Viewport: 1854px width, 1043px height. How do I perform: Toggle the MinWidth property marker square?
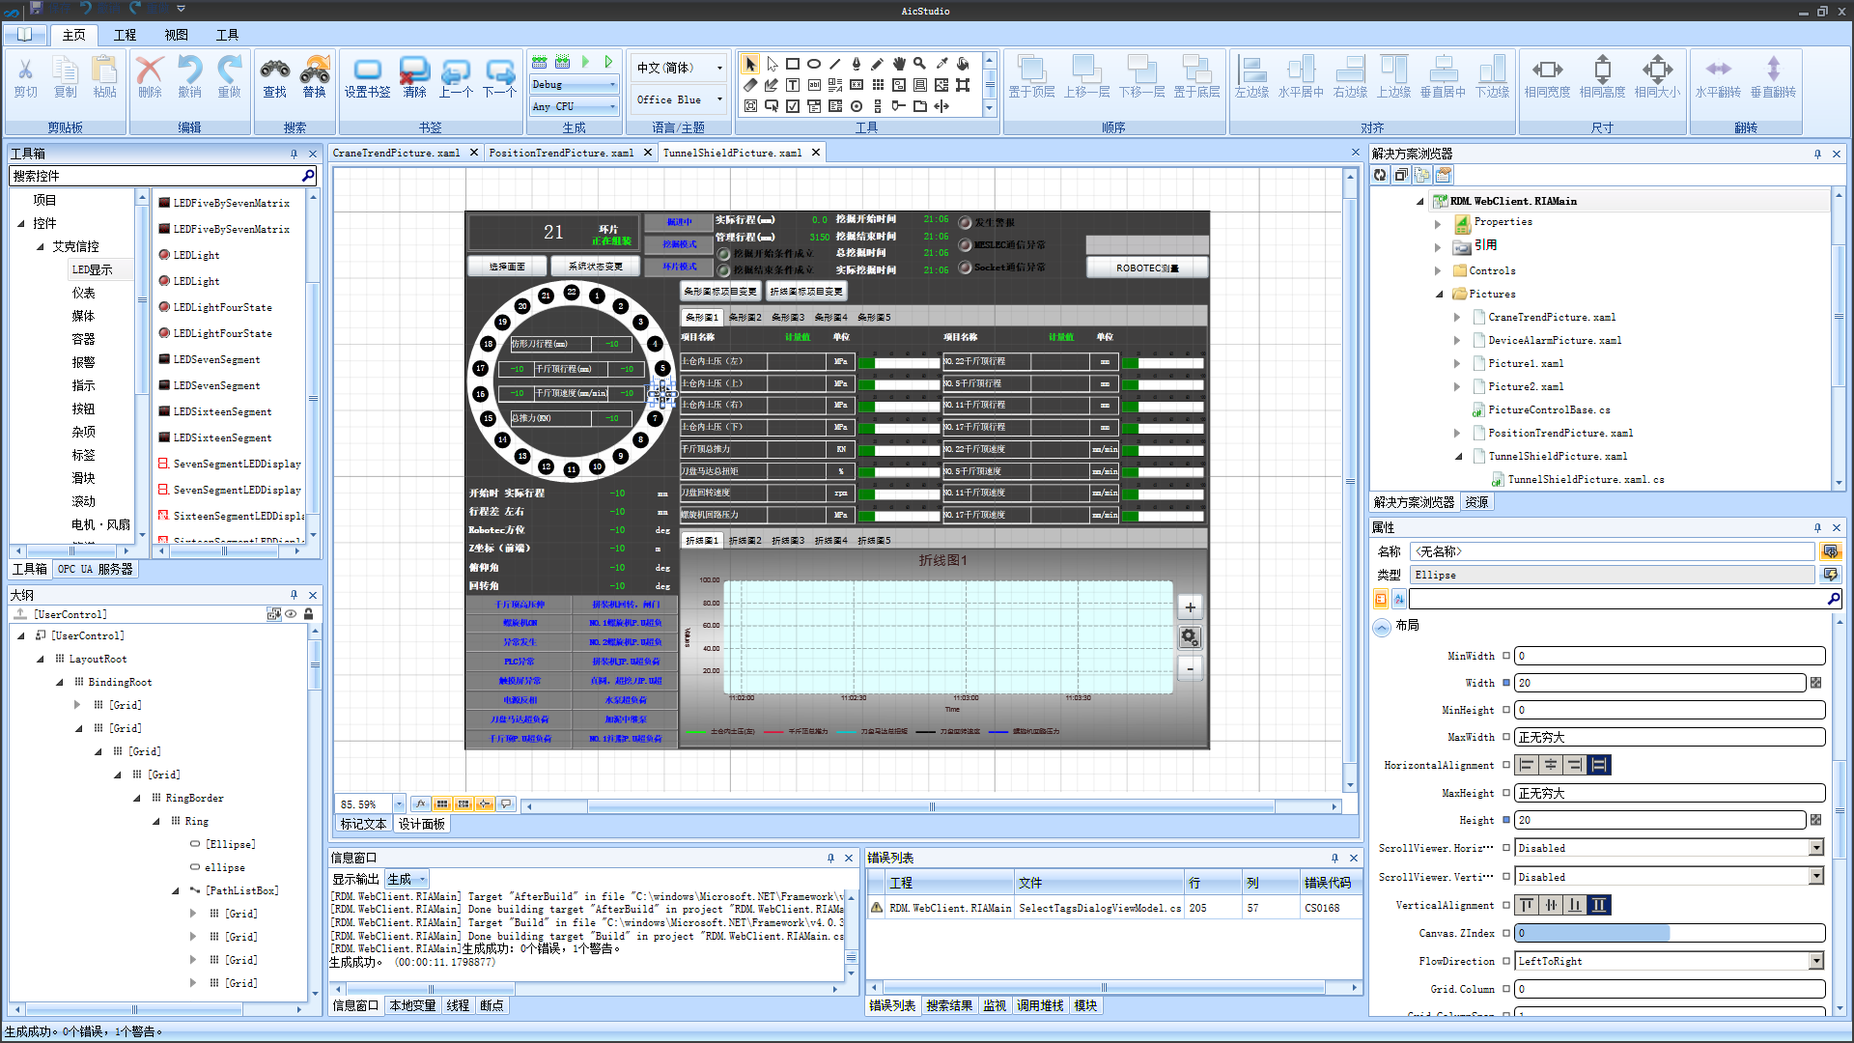click(x=1505, y=656)
